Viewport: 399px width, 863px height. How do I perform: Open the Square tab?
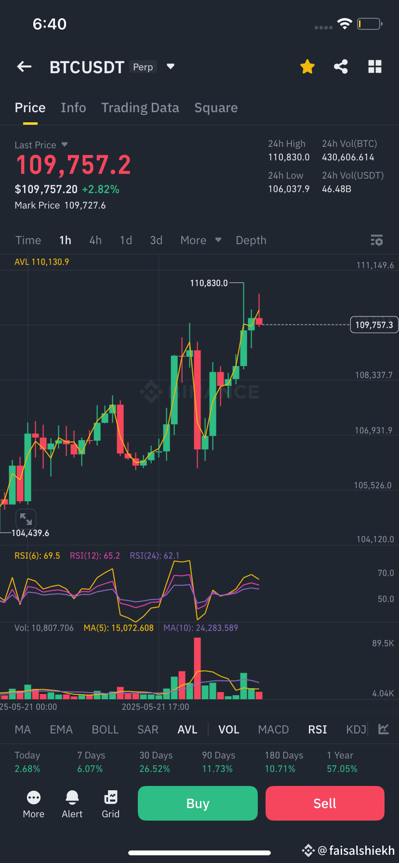[216, 108]
